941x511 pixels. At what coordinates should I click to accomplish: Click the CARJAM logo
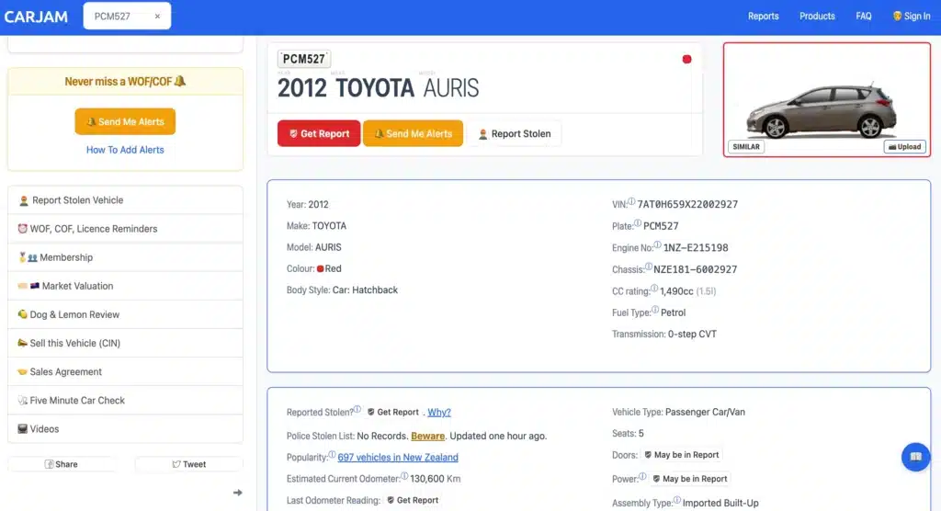[x=36, y=17]
